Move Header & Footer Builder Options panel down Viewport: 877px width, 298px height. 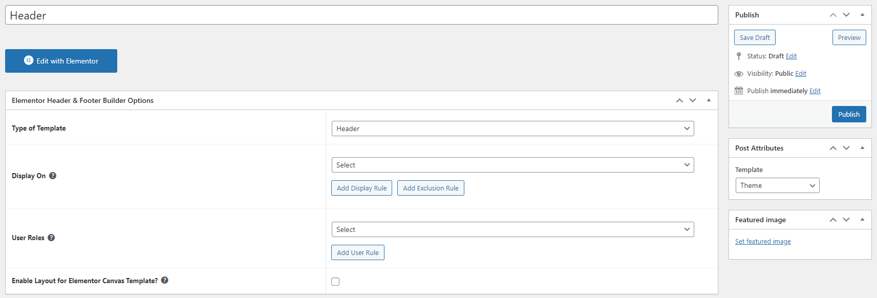693,100
